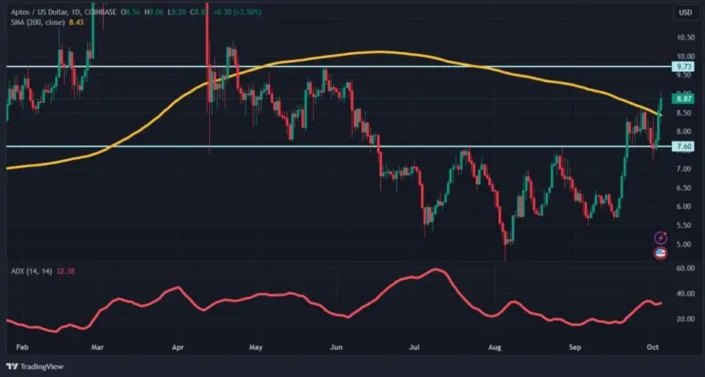Click the 60.00 level on ADX scale
This screenshot has width=705, height=377.
click(685, 269)
